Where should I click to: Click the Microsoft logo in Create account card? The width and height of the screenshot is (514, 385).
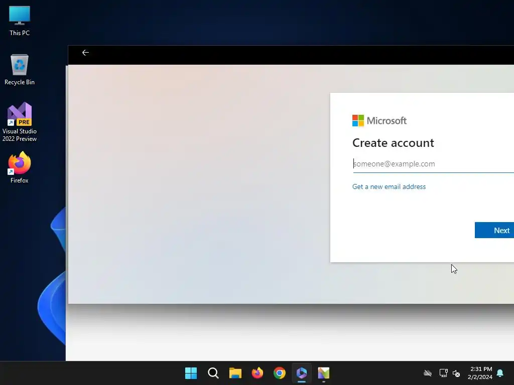pyautogui.click(x=379, y=120)
